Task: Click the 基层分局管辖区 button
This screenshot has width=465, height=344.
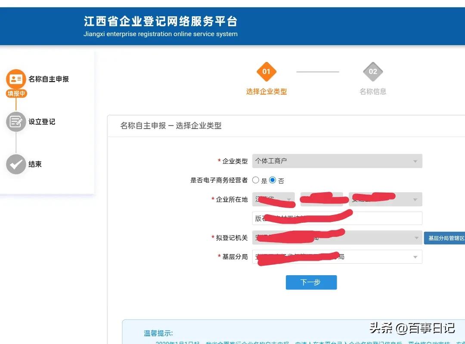Action: [x=445, y=238]
